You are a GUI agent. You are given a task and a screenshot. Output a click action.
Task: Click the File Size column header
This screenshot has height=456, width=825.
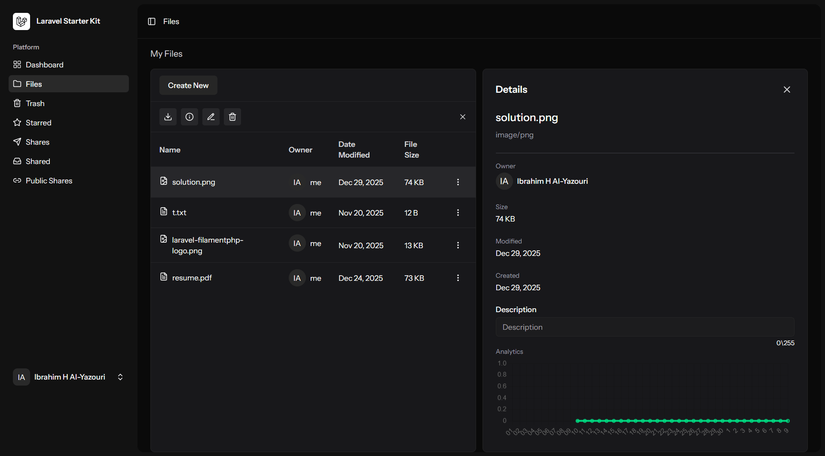pyautogui.click(x=412, y=149)
